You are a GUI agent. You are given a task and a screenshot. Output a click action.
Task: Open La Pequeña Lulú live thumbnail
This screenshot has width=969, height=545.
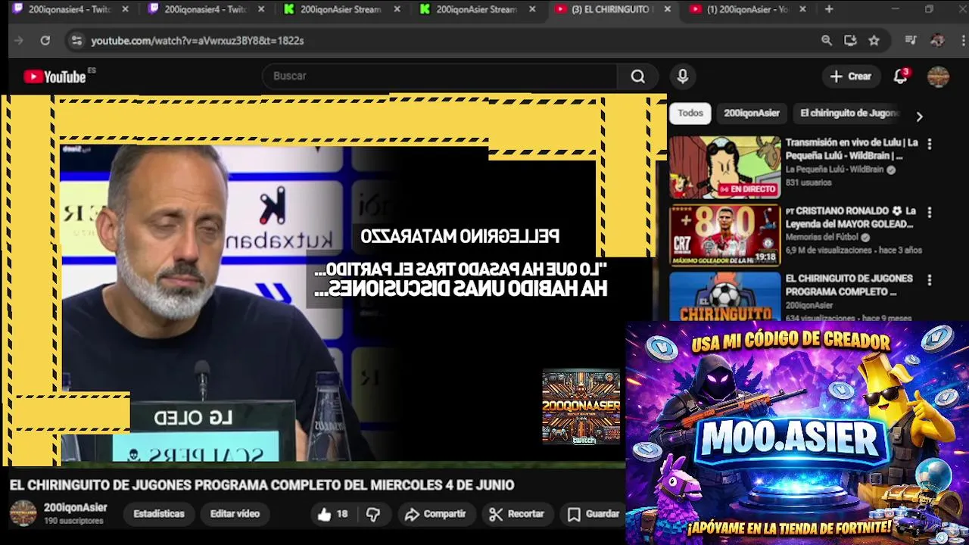click(724, 167)
